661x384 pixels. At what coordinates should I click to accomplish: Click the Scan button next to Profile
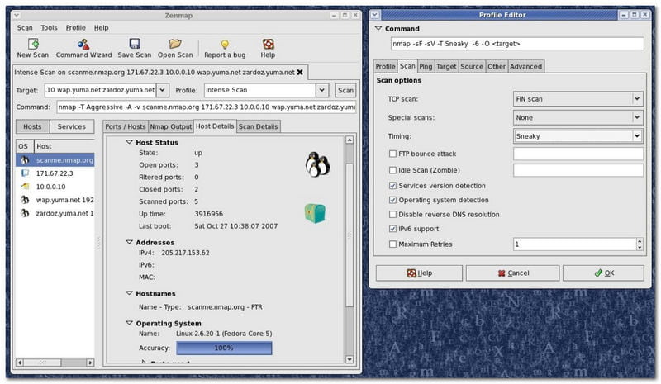click(x=345, y=90)
